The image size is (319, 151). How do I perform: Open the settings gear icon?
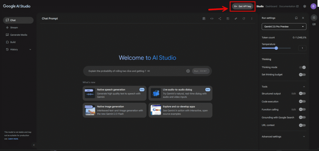[x=305, y=6]
